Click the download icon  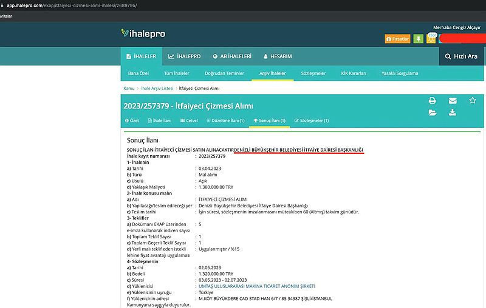click(453, 113)
